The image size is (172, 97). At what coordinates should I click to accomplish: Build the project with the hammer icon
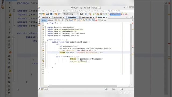[86, 14]
